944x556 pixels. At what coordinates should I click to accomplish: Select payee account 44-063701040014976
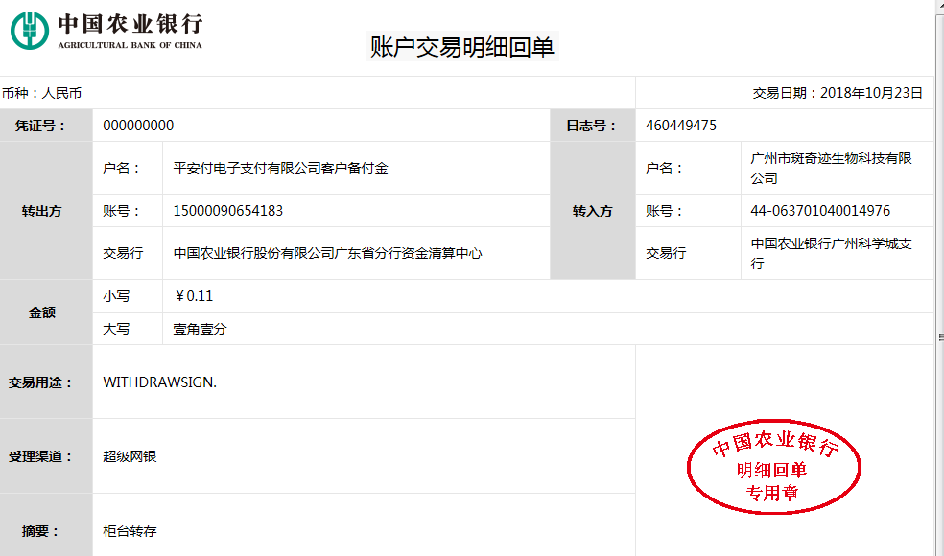click(820, 211)
